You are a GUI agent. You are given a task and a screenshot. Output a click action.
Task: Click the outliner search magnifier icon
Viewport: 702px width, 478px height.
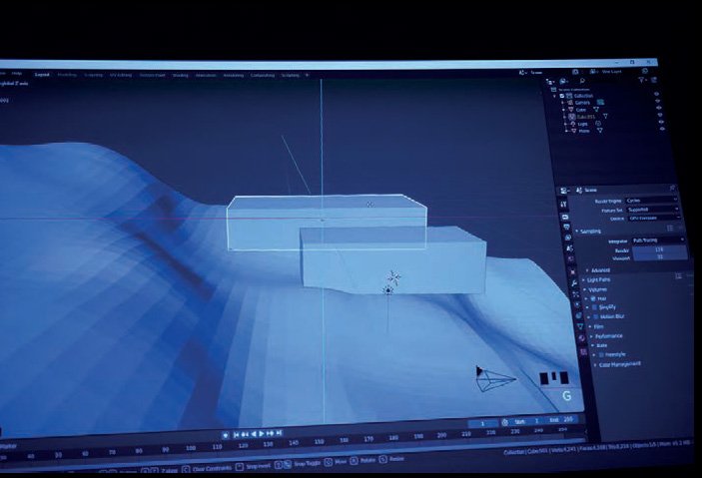point(582,81)
